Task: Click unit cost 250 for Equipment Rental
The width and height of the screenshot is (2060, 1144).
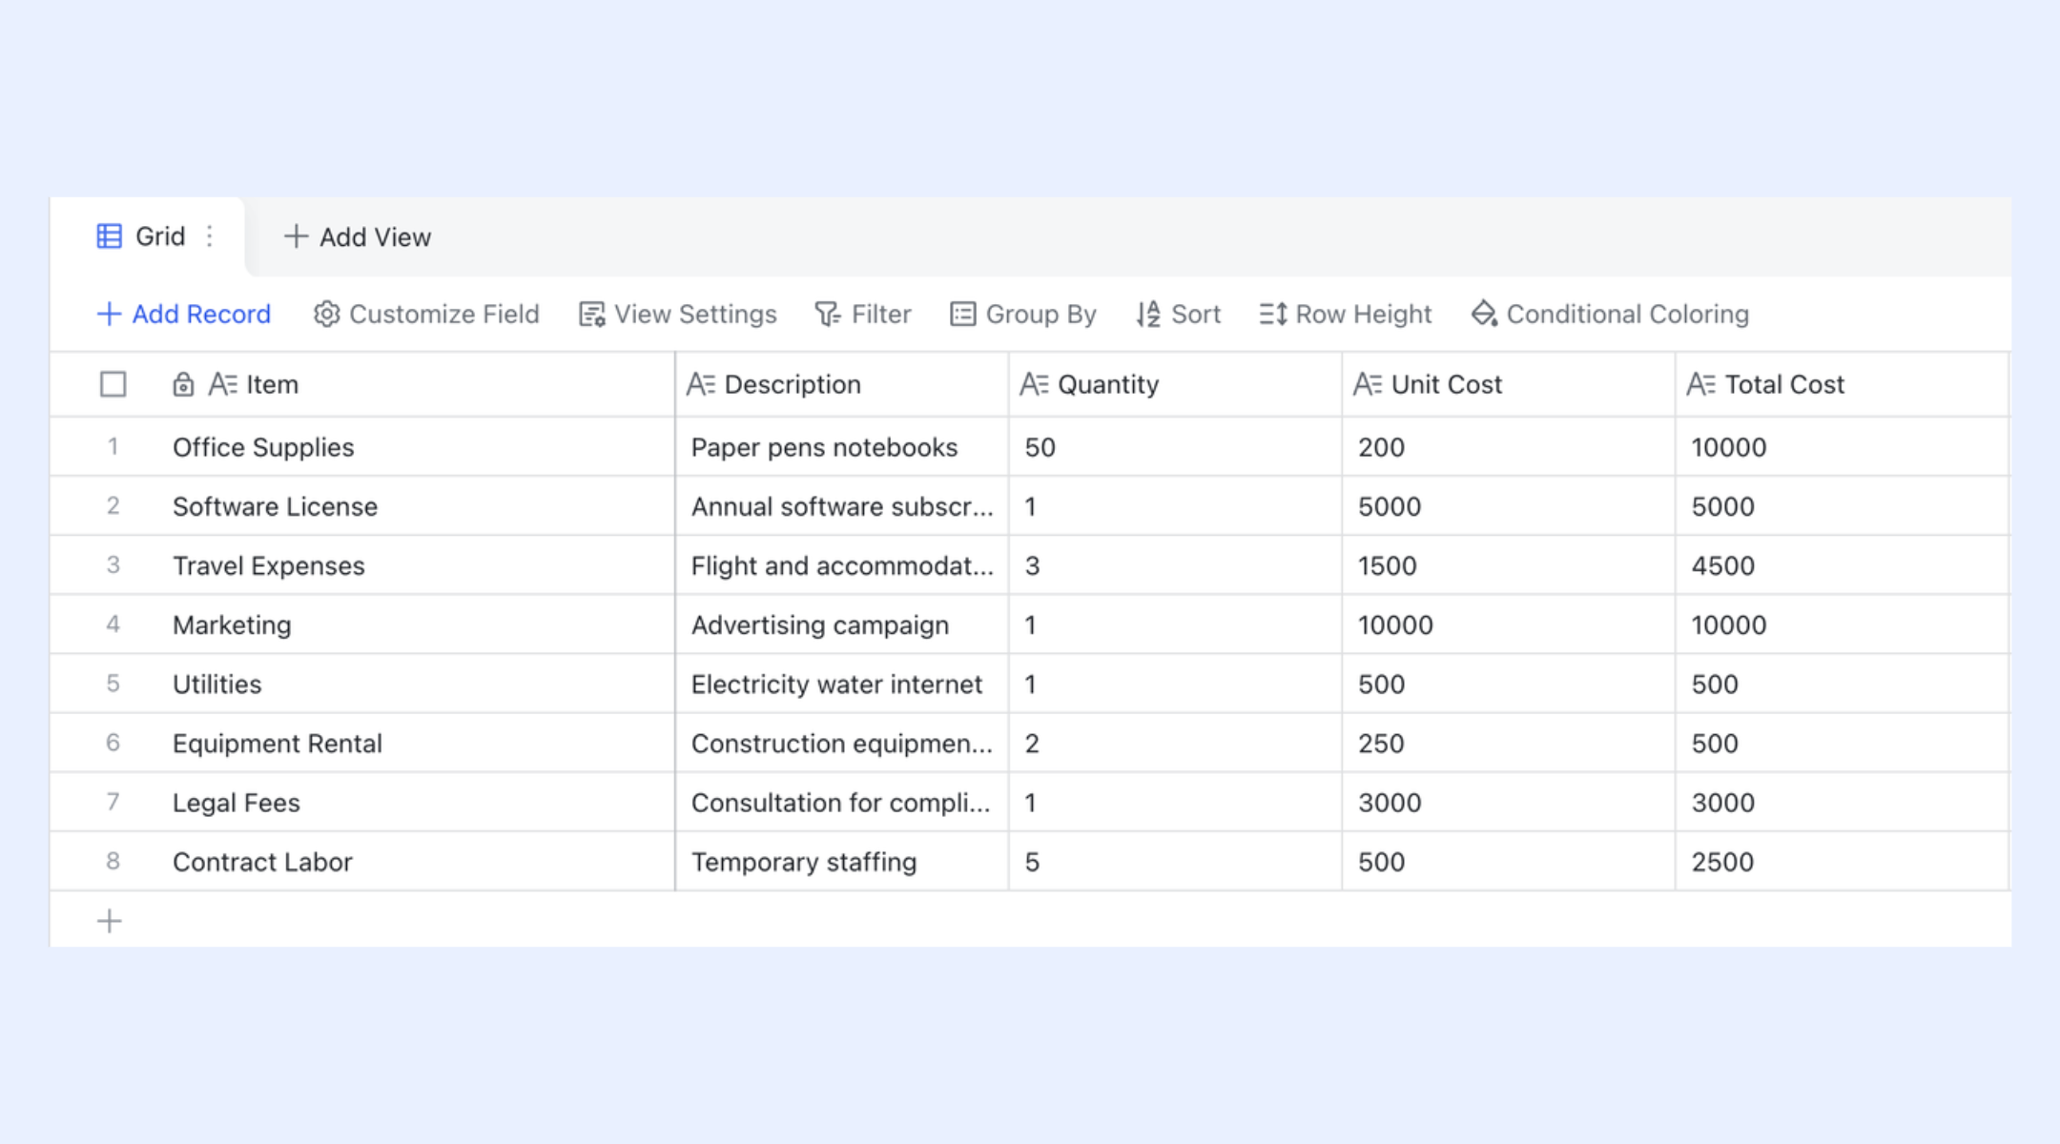Action: [1509, 743]
